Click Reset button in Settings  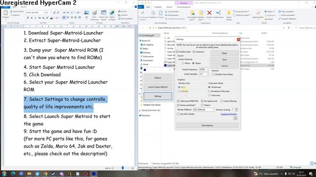click(224, 53)
